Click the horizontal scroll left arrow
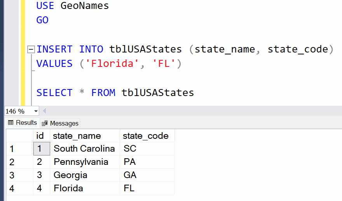Viewport: 342px width, 201px height. [44, 111]
